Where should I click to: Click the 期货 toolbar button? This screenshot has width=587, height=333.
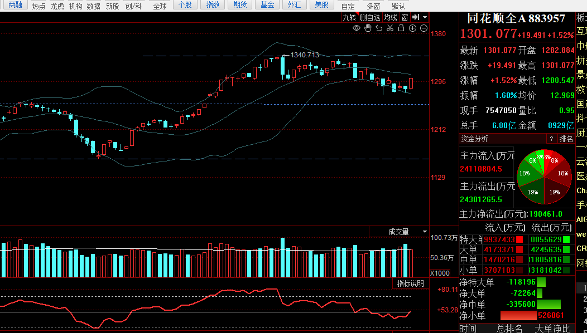pos(240,4)
